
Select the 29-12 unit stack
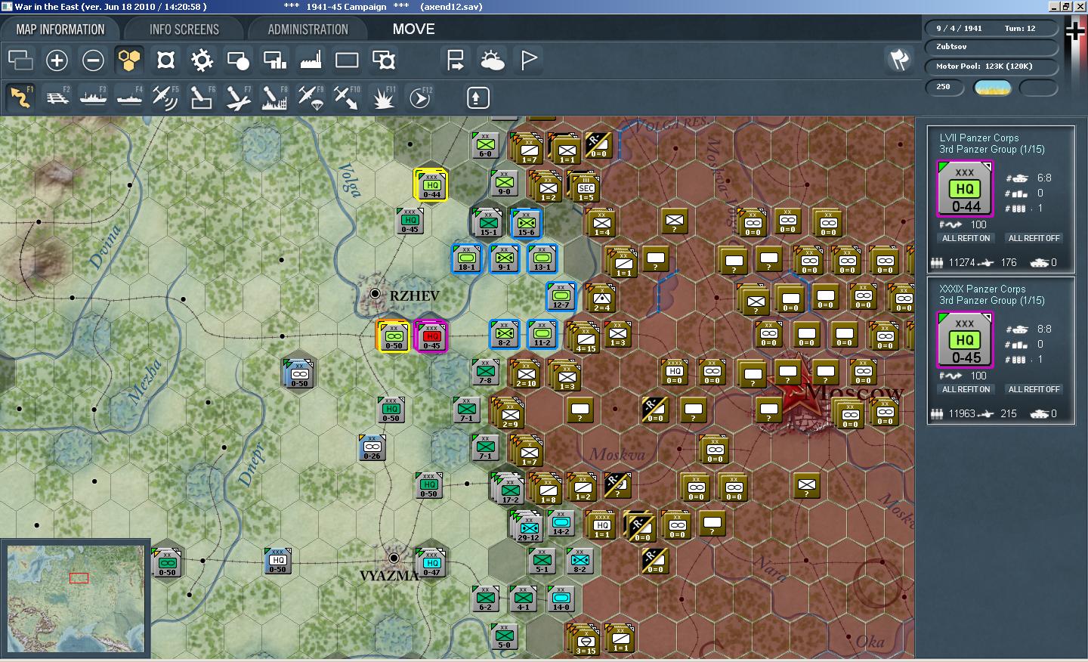[528, 526]
